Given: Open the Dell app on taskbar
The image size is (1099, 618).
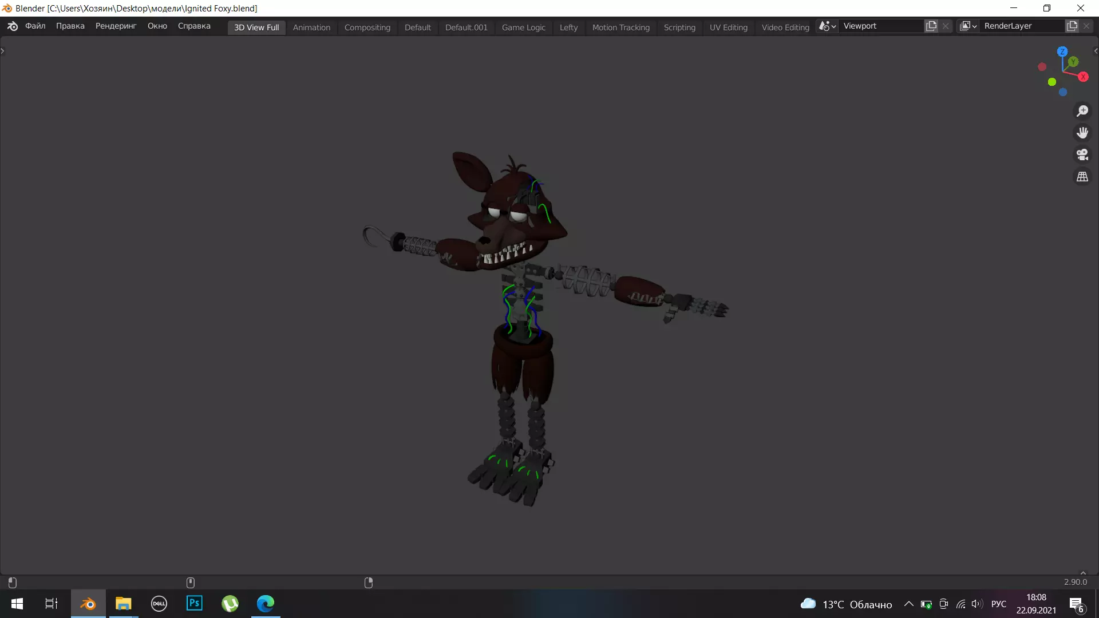Looking at the screenshot, I should tap(159, 604).
